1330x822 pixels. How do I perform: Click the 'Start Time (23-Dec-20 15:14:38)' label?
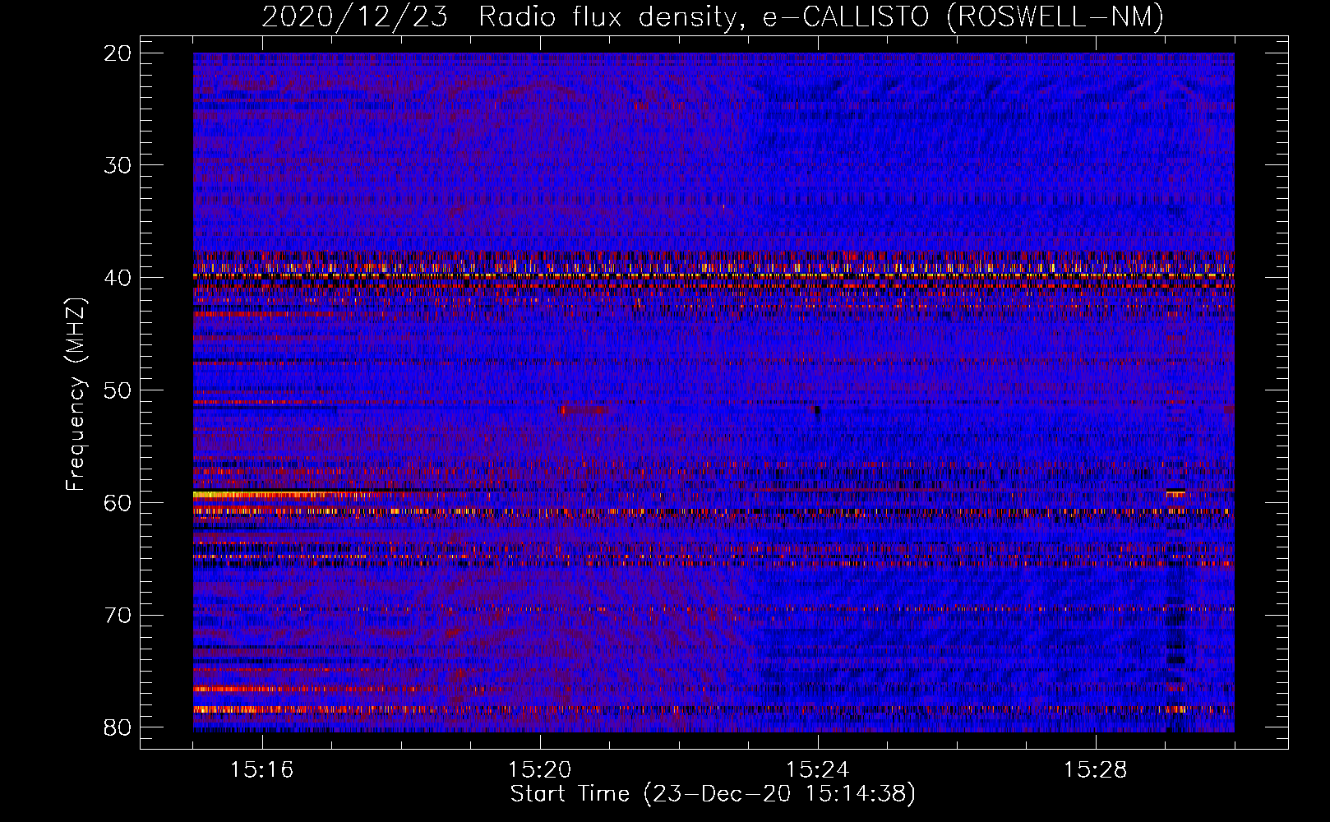coord(713,794)
